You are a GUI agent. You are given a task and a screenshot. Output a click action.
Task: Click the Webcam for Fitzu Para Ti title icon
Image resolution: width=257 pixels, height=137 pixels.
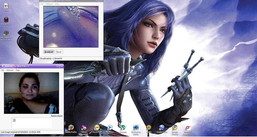[3, 66]
